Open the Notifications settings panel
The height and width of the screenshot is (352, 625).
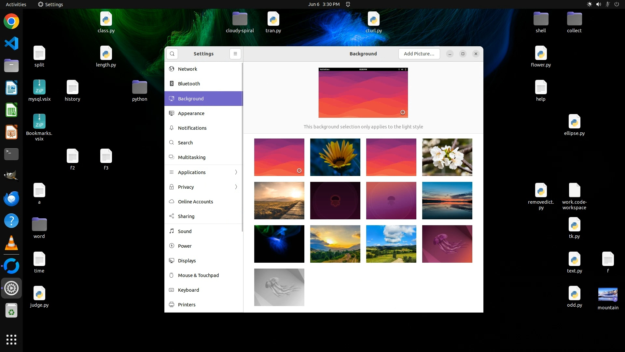[x=192, y=128]
